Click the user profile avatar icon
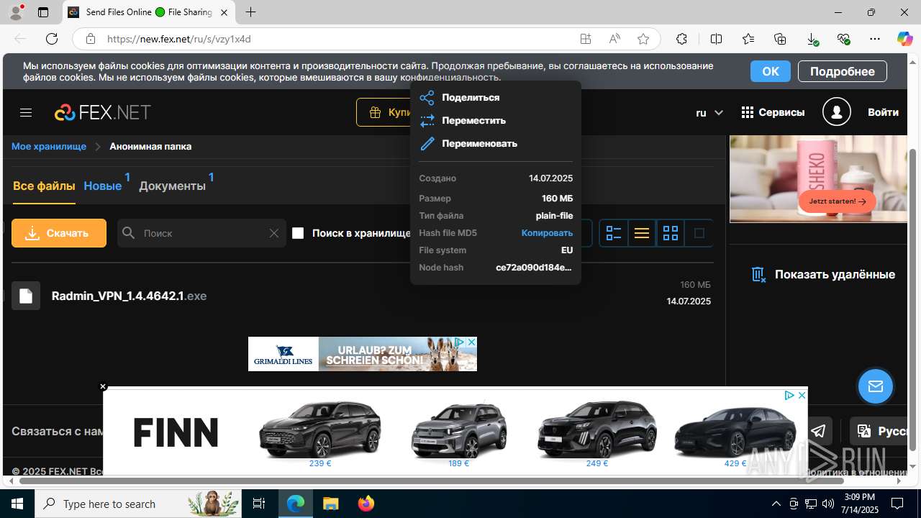921x518 pixels. [837, 112]
